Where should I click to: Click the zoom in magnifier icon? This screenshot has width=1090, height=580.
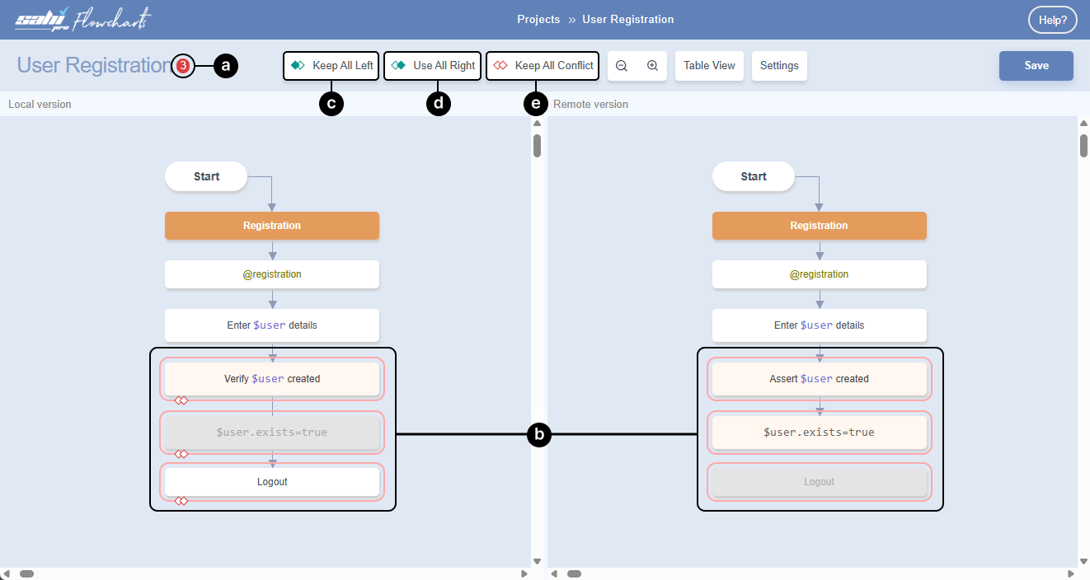652,66
